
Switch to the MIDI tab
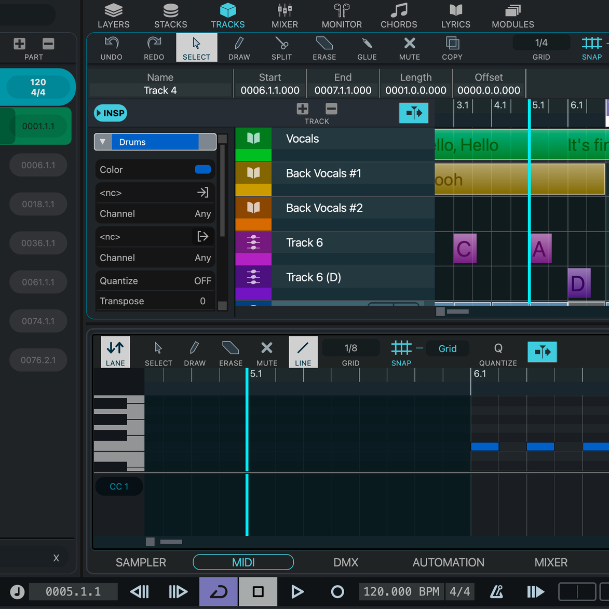(243, 562)
